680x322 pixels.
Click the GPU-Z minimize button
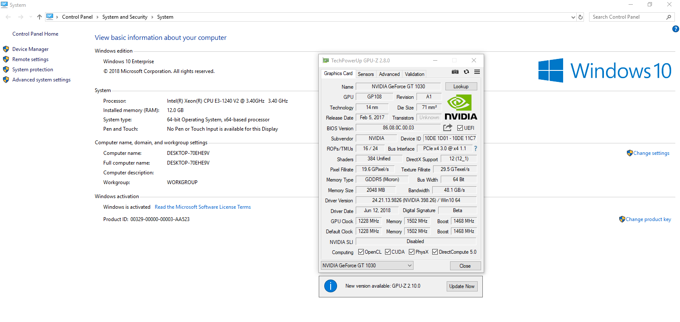click(435, 61)
